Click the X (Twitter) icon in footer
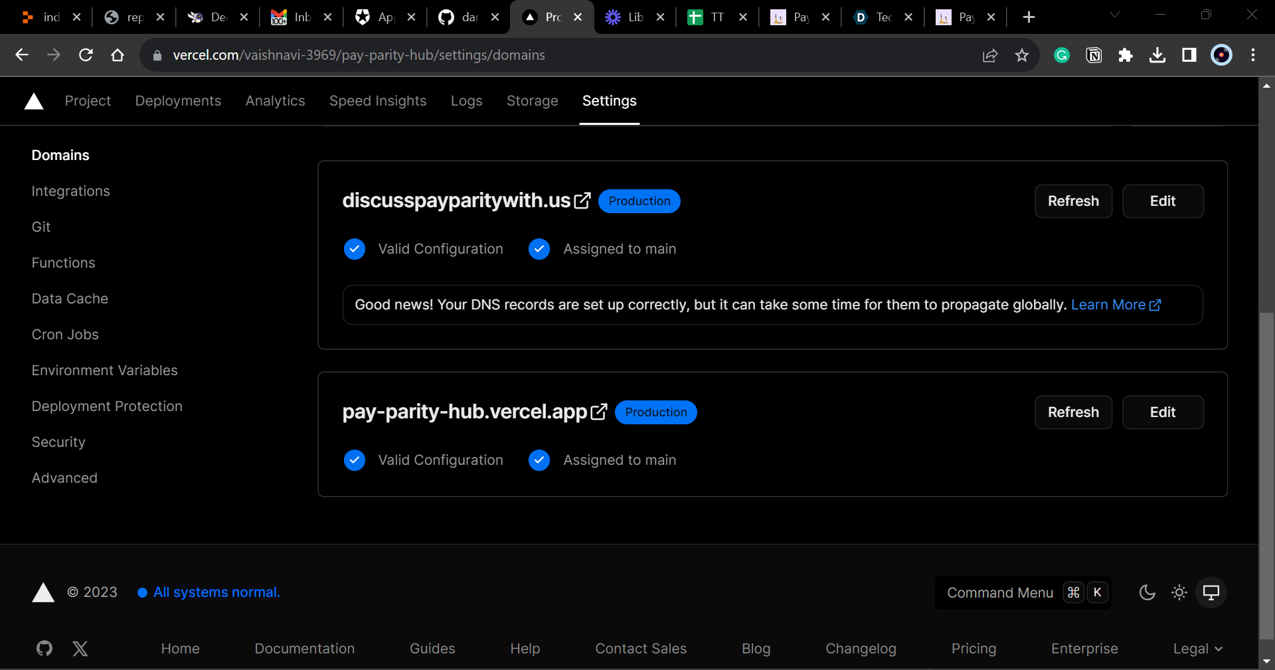The height and width of the screenshot is (670, 1275). pos(80,648)
